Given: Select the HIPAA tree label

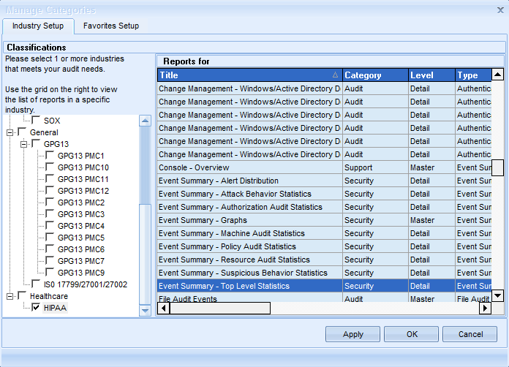Looking at the screenshot, I should click(x=55, y=308).
